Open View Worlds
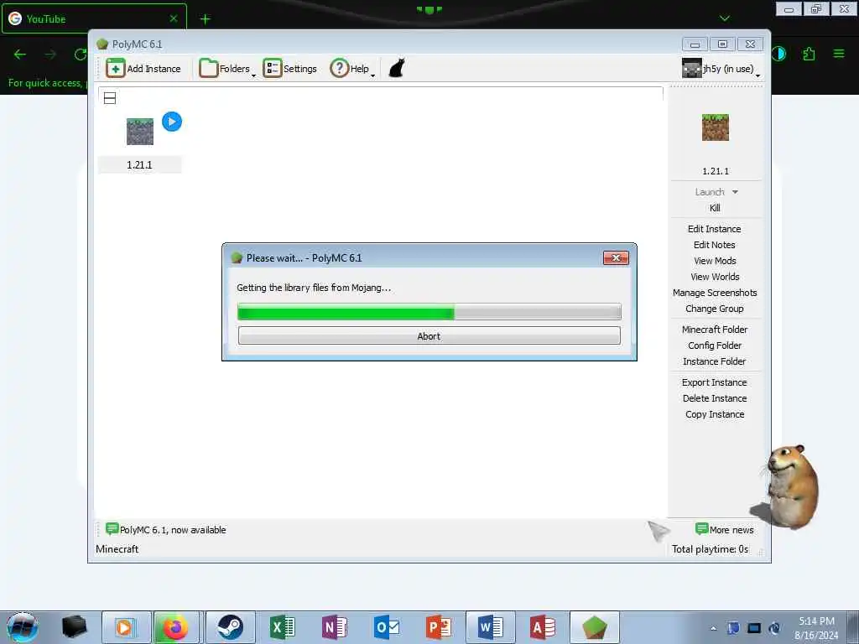The width and height of the screenshot is (859, 644). click(715, 277)
